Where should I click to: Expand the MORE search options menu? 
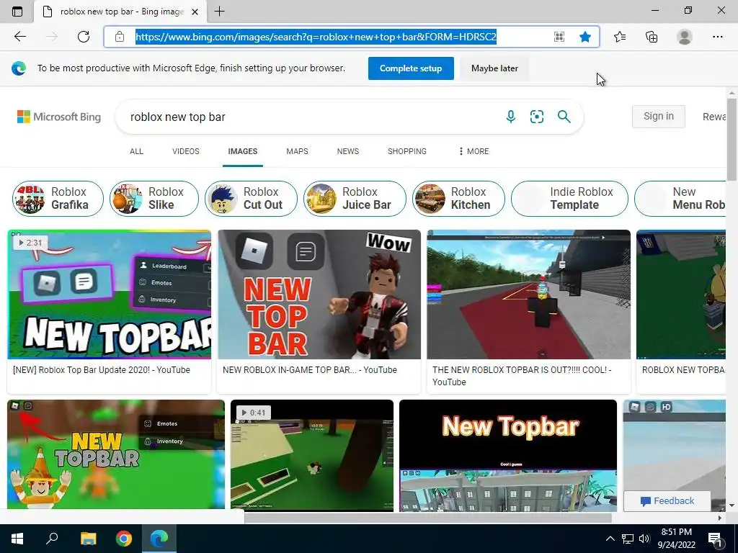coord(474,151)
